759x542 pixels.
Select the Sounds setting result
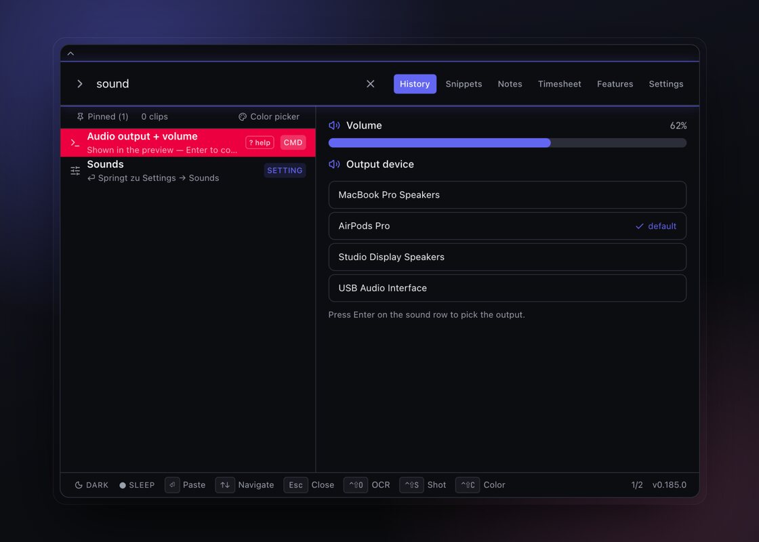[188, 170]
